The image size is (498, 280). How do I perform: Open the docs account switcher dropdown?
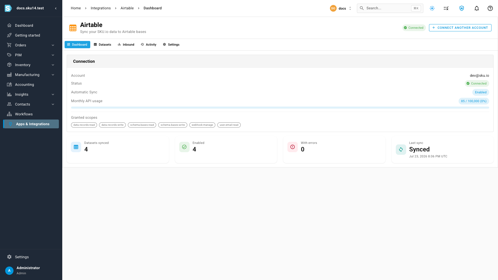[341, 8]
